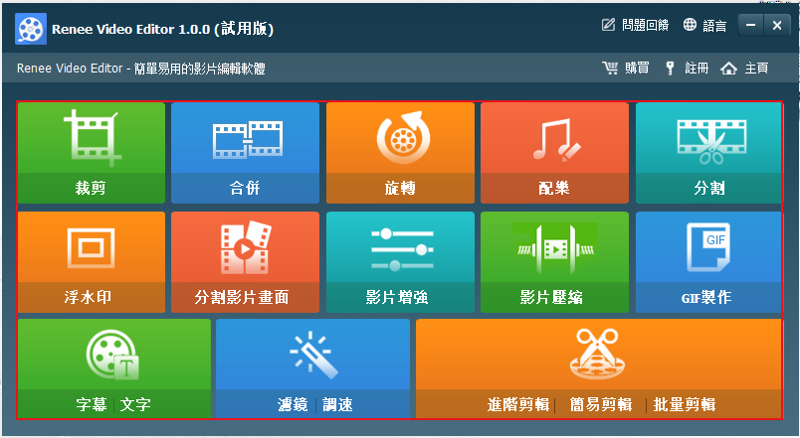
Task: Open the 語言 language menu
Action: [x=705, y=25]
